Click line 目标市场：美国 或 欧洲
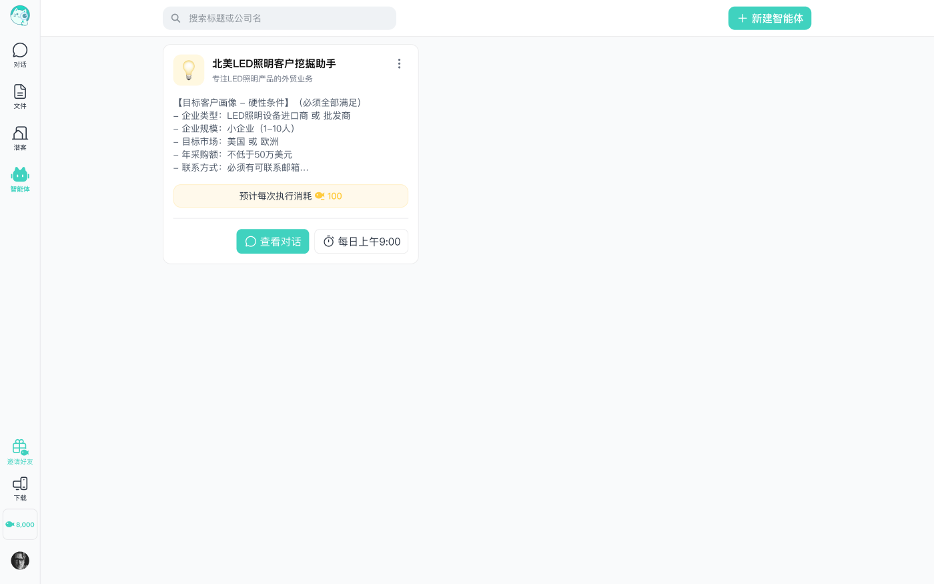This screenshot has height=584, width=934. coord(226,141)
